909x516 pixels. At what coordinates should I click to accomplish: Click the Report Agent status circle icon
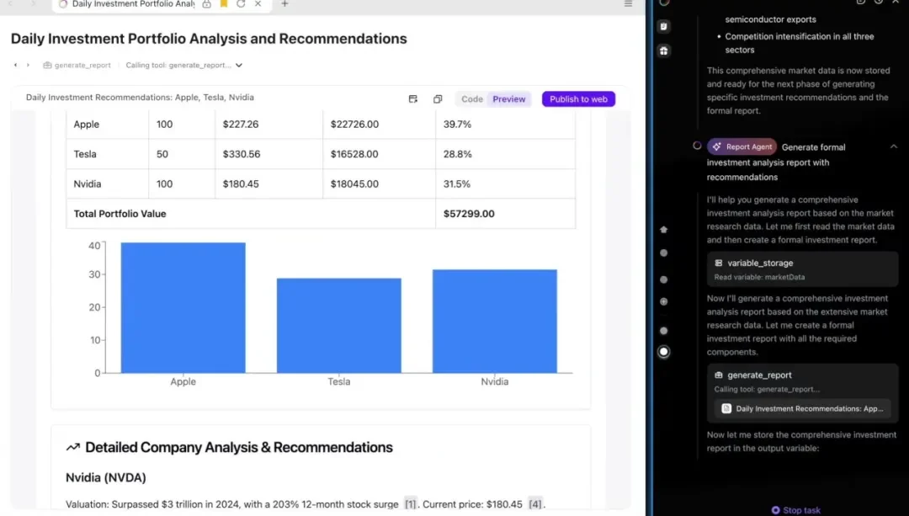coord(697,146)
